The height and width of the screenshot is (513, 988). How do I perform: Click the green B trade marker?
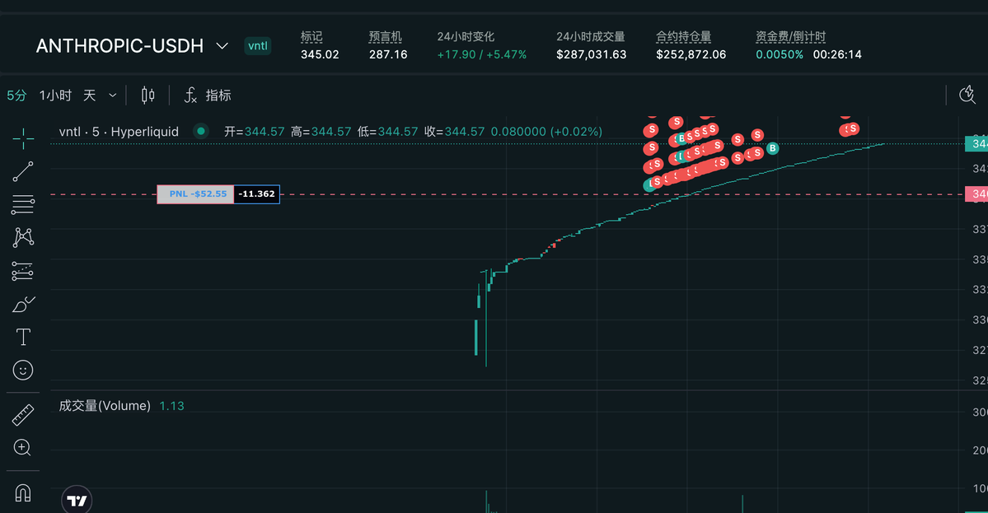tap(772, 148)
